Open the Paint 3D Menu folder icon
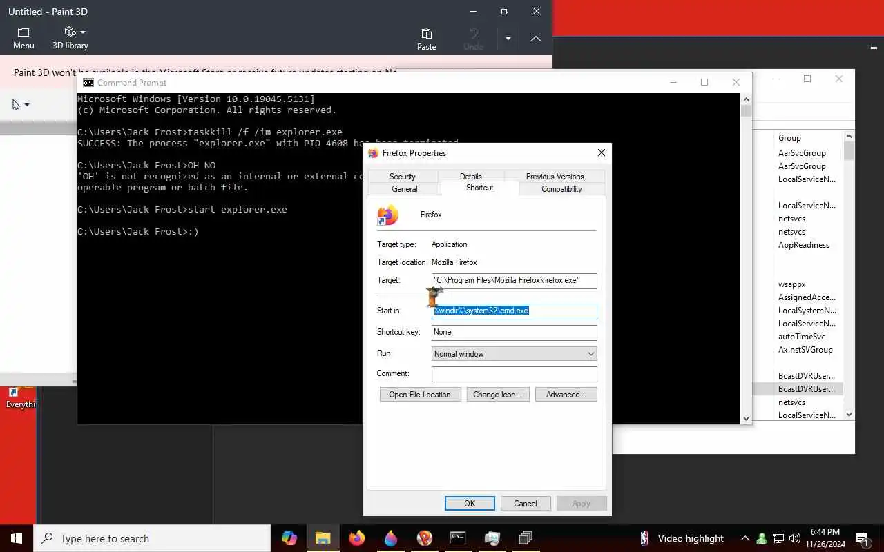The width and height of the screenshot is (884, 552). [23, 32]
